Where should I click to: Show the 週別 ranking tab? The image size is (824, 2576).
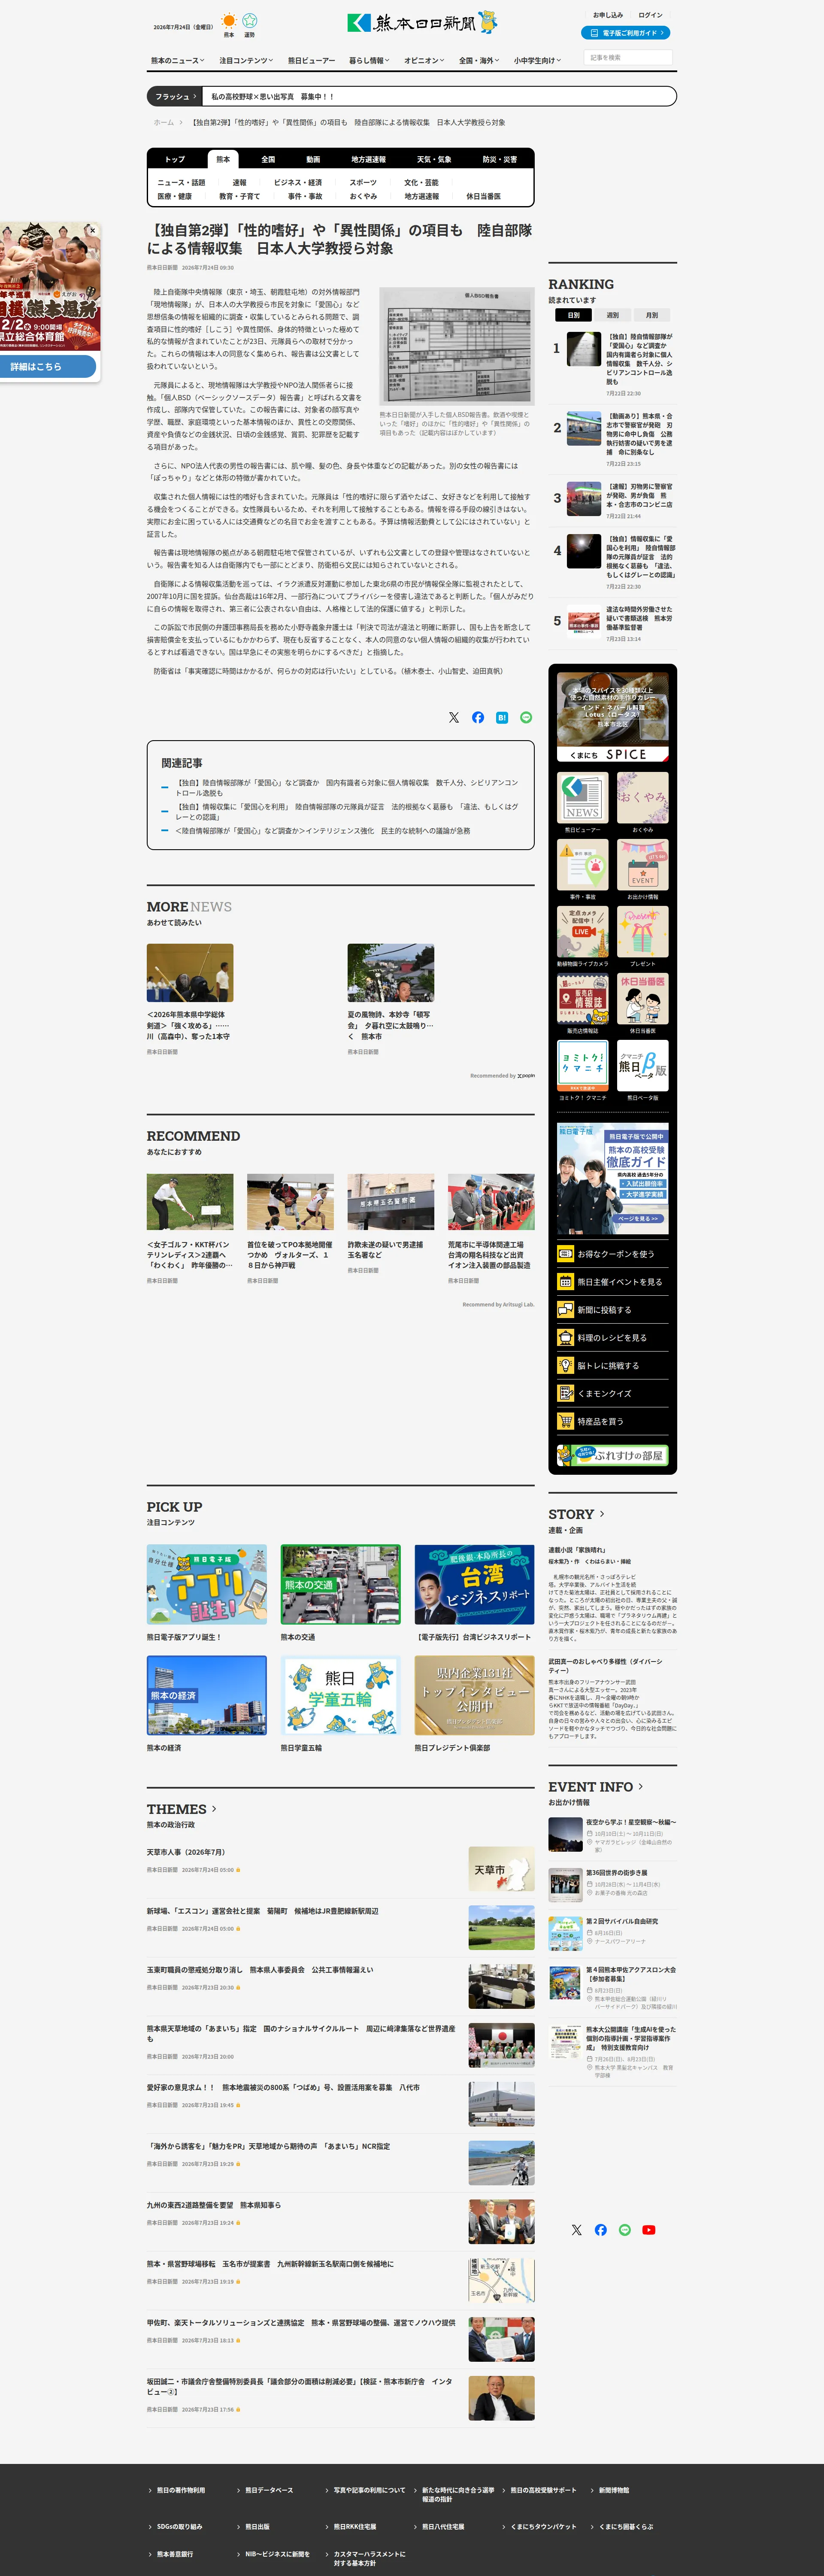[612, 315]
